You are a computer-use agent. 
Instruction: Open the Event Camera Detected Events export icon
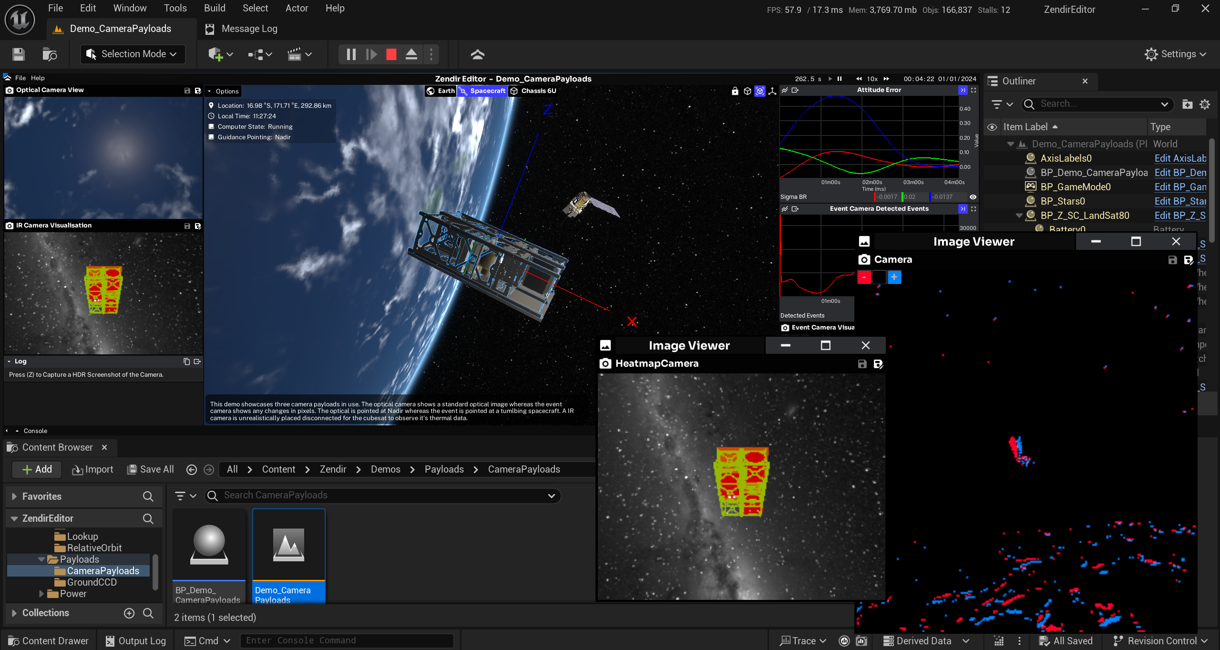(794, 208)
